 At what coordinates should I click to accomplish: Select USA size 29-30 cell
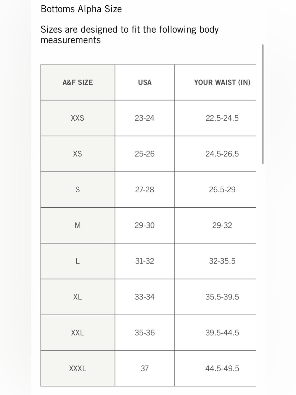coord(145,226)
